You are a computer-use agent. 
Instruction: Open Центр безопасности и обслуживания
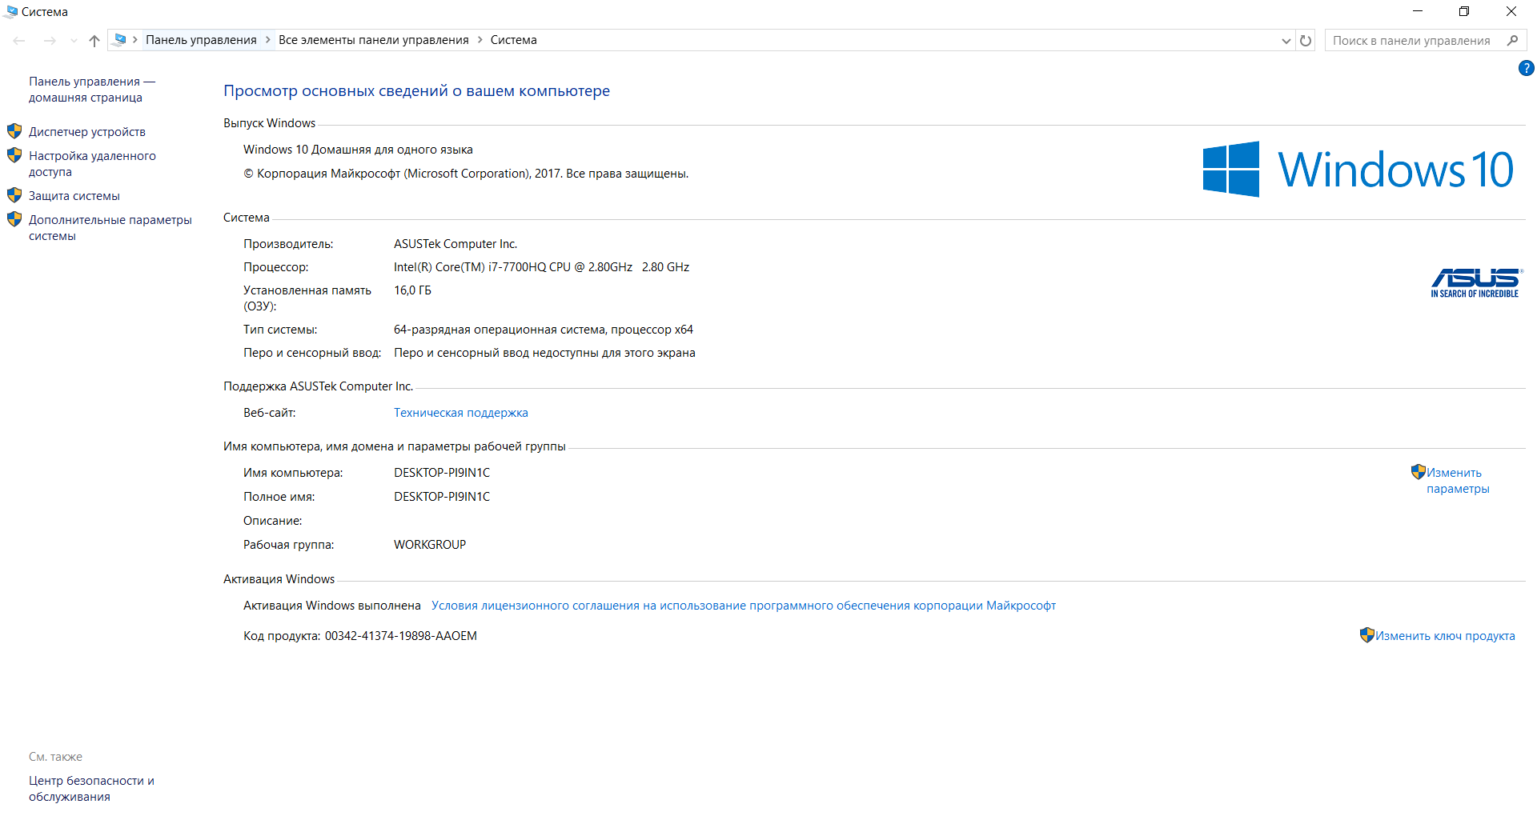(x=91, y=789)
